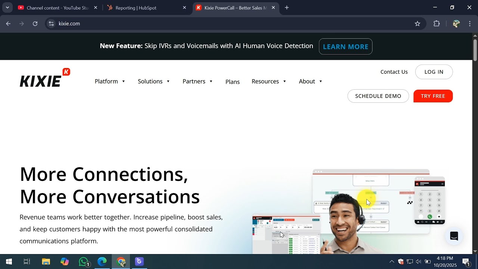This screenshot has width=478, height=269.
Task: Click the hero product image
Action: click(x=349, y=211)
